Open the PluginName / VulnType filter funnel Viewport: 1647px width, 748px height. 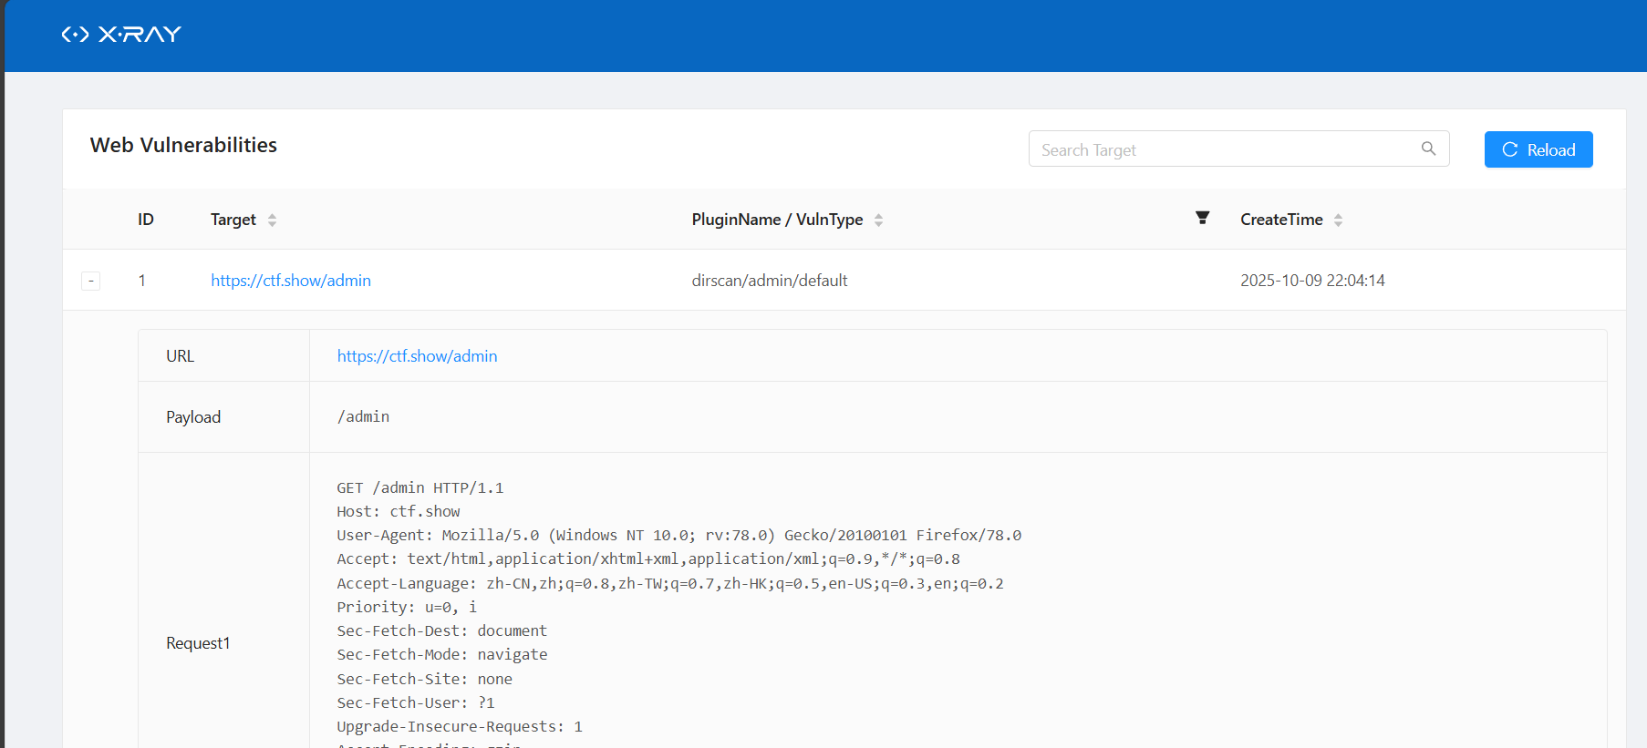tap(1202, 218)
